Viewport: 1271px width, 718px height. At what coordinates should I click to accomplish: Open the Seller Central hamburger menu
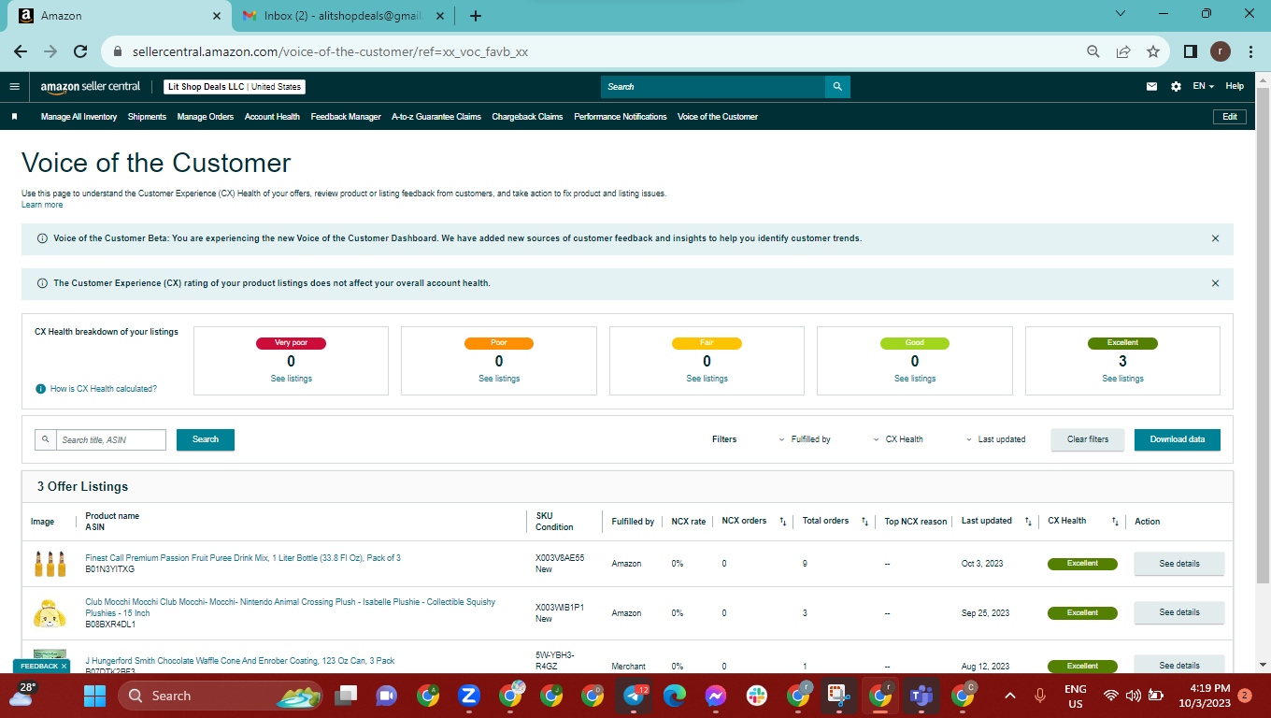point(14,86)
